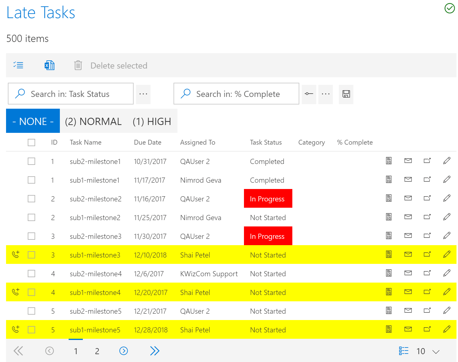Select the (2) NORMAL tab
This screenshot has width=458, height=362.
(x=93, y=121)
